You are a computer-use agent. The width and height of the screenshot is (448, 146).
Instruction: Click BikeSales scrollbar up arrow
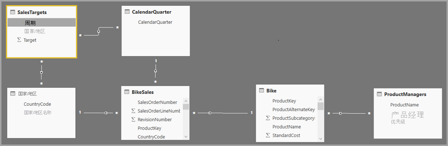pos(186,101)
